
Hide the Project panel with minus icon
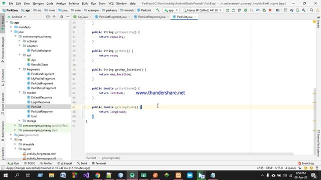(x=68, y=16)
